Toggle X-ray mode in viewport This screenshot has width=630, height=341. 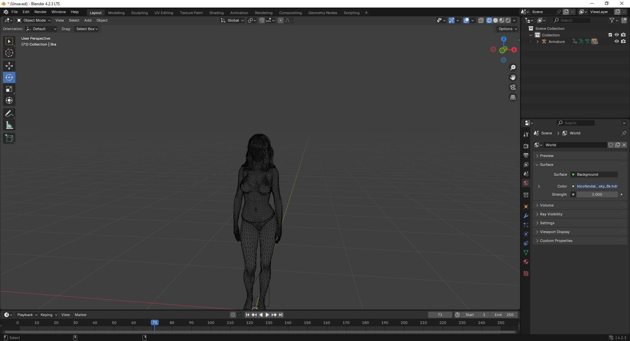pos(481,20)
